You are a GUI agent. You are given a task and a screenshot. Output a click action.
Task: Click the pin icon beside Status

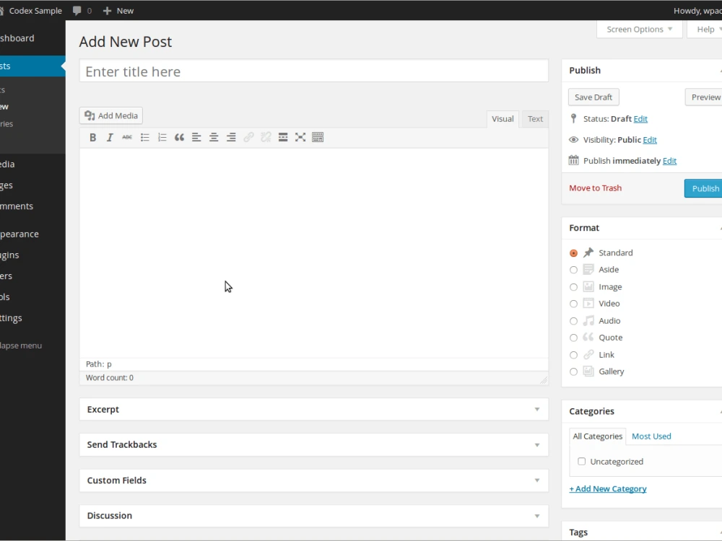pos(573,119)
